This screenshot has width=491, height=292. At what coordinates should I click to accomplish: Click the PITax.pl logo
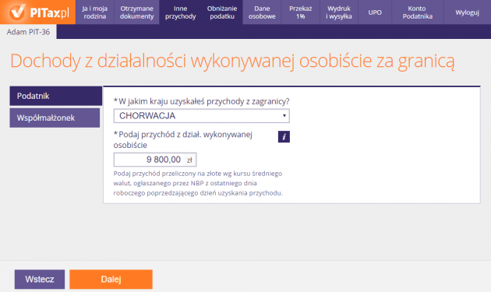[x=38, y=12]
